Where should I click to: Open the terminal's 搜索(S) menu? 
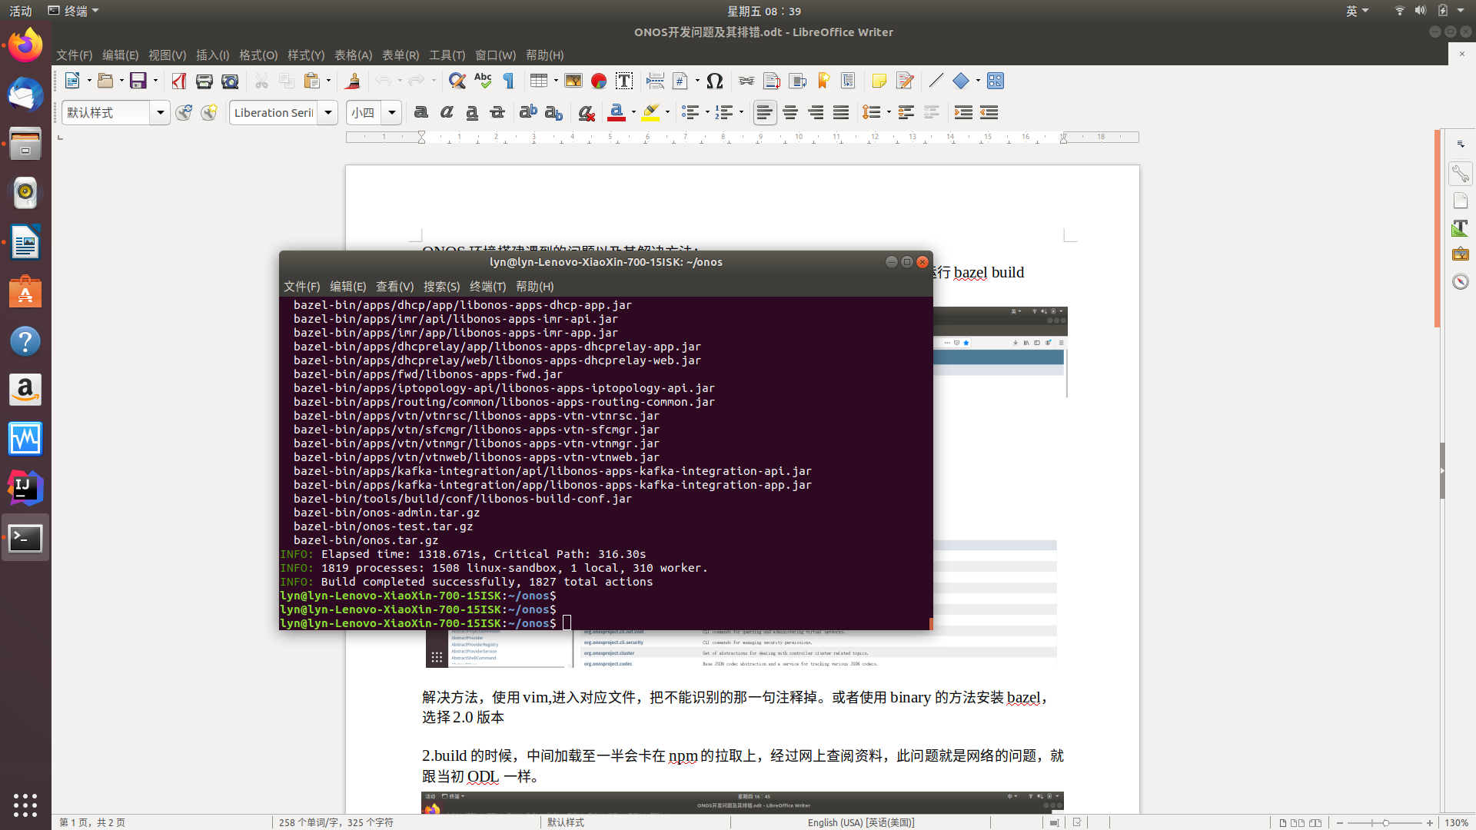tap(442, 286)
